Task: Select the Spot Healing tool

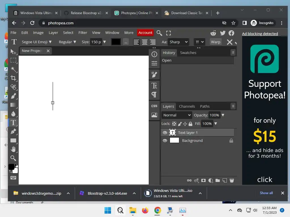Action: [x=13, y=87]
